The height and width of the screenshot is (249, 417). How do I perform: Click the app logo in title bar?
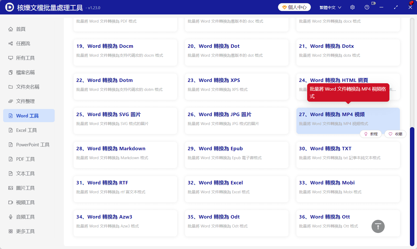[9, 7]
